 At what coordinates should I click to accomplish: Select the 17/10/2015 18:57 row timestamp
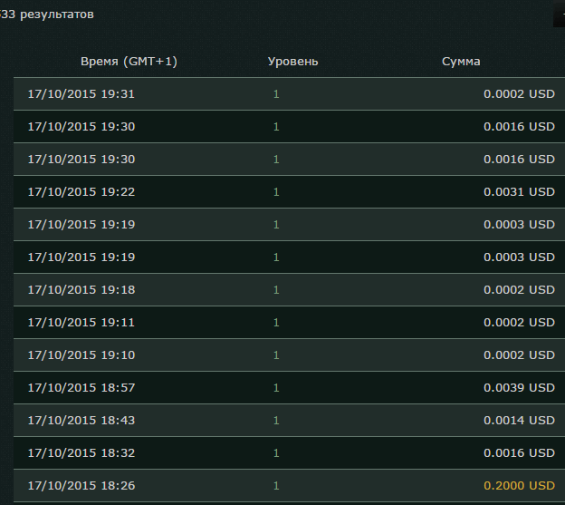[x=81, y=388]
